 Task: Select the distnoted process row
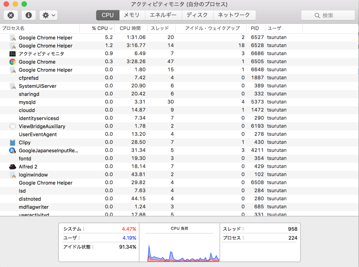tap(179, 199)
